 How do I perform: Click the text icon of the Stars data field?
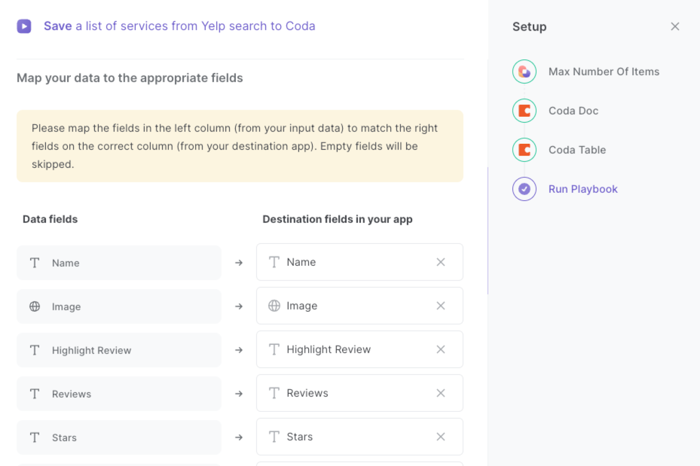pos(35,438)
